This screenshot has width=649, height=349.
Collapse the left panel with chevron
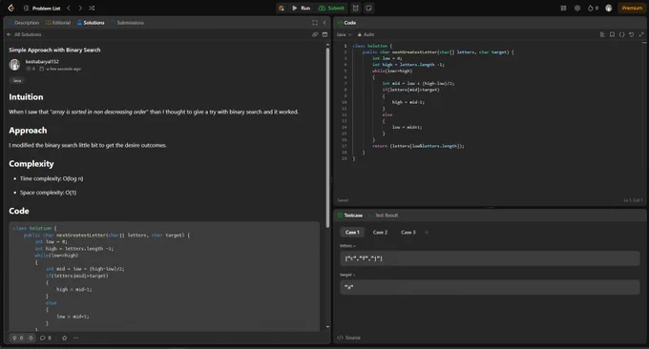(x=324, y=23)
